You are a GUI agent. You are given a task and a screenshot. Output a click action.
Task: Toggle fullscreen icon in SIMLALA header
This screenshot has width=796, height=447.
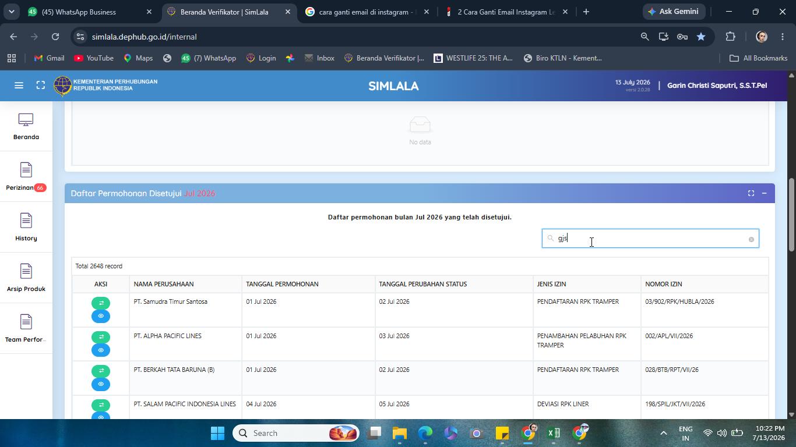pyautogui.click(x=40, y=86)
